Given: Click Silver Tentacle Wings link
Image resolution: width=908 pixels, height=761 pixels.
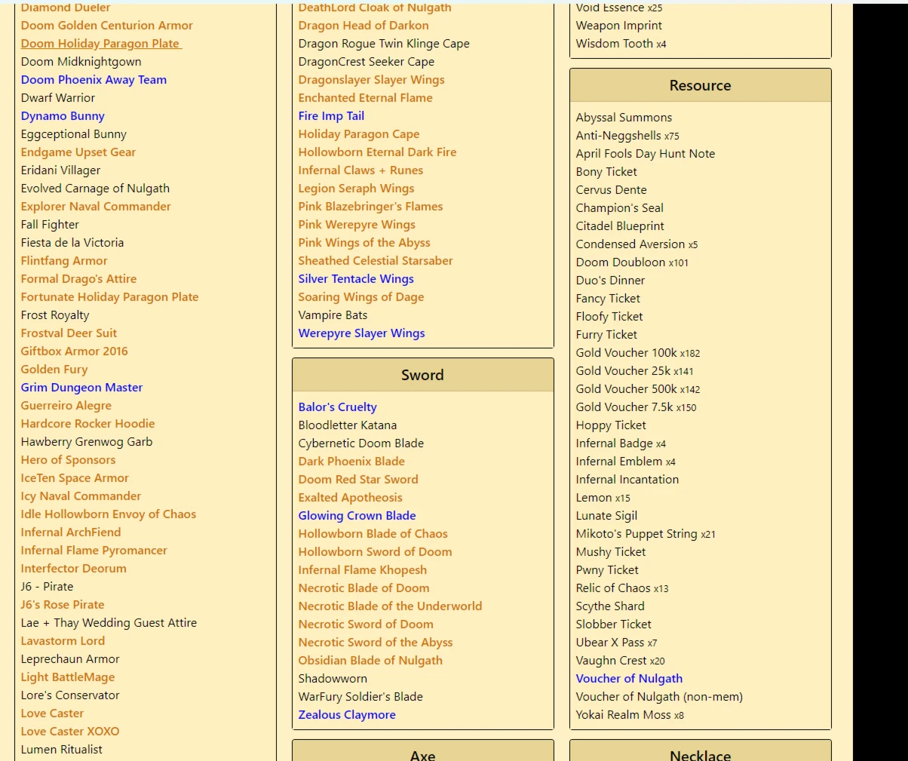Looking at the screenshot, I should (x=356, y=279).
